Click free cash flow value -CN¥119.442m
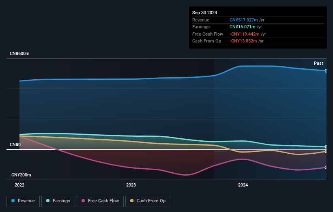This screenshot has height=212, width=333. point(245,34)
